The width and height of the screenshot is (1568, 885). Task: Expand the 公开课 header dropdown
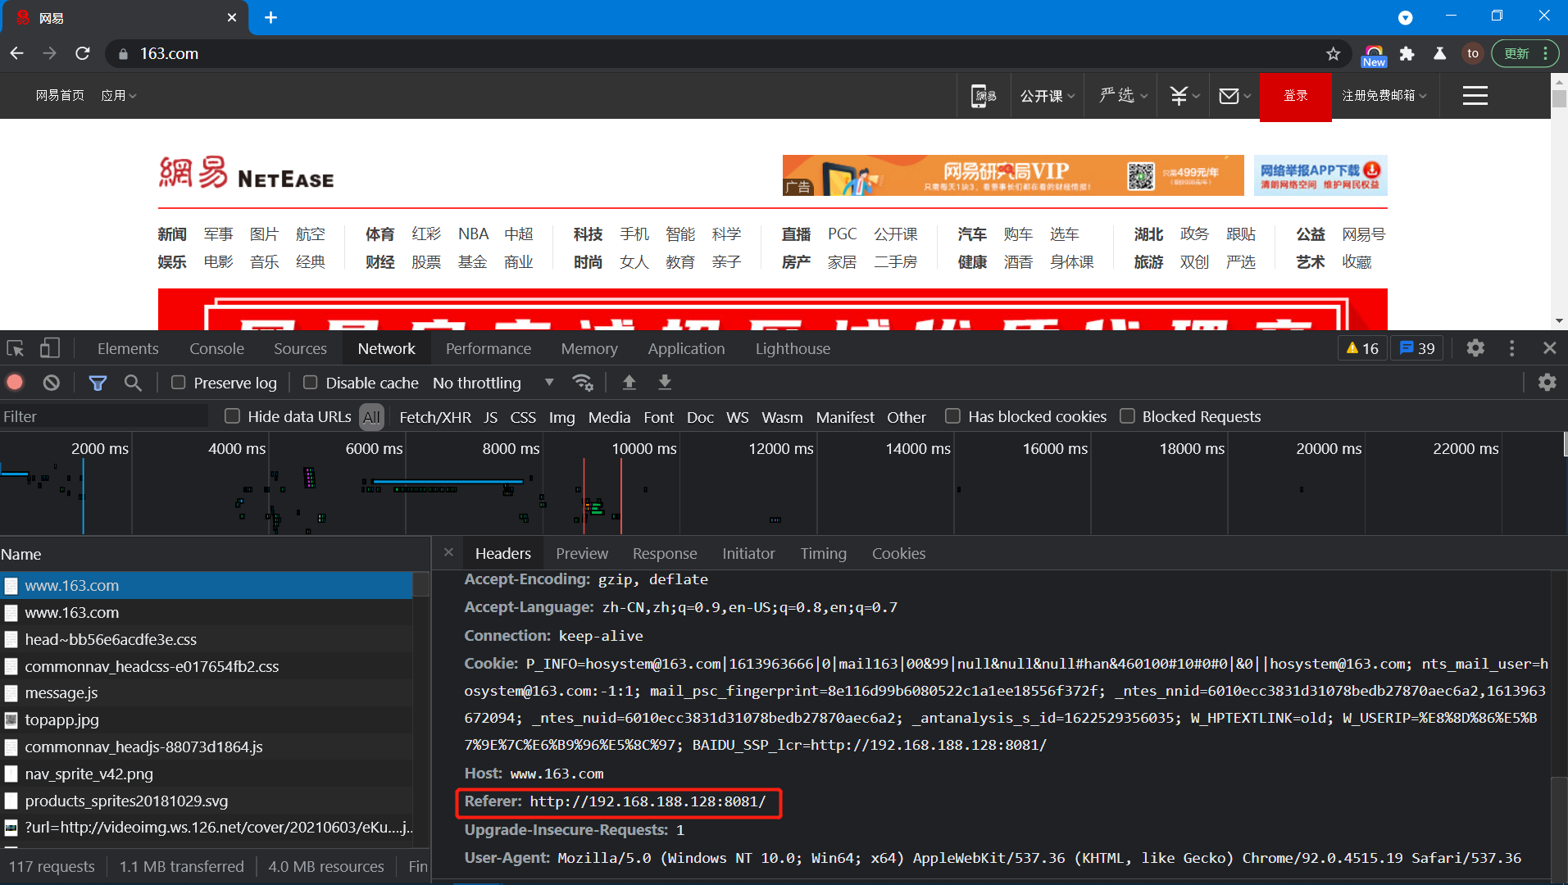coord(1048,96)
